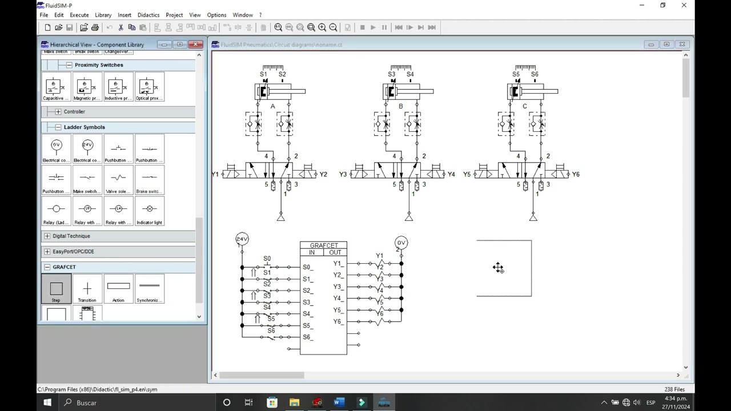Select the Valve solenoid ladder symbol
The height and width of the screenshot is (411, 731).
(x=118, y=181)
